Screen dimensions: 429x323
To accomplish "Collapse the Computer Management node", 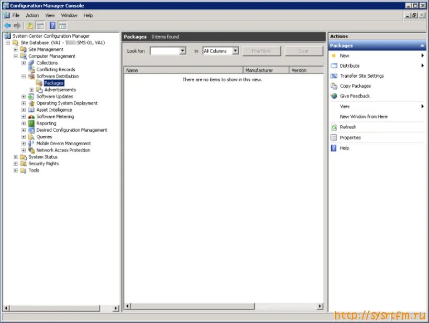I will 16,56.
